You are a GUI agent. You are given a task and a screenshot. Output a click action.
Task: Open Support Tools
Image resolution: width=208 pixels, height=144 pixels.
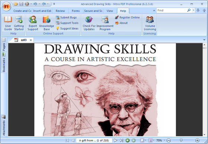pos(67,23)
